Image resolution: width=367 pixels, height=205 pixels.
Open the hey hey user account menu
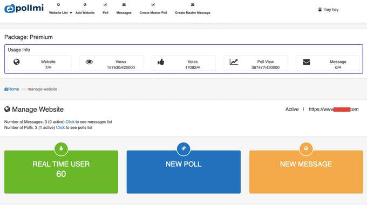(x=328, y=9)
